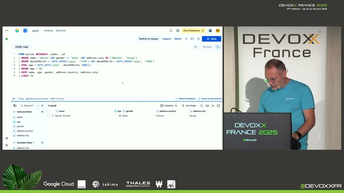This screenshot has width=344, height=193.
Task: Select the name field in Selected fields
Action: click(x=20, y=117)
